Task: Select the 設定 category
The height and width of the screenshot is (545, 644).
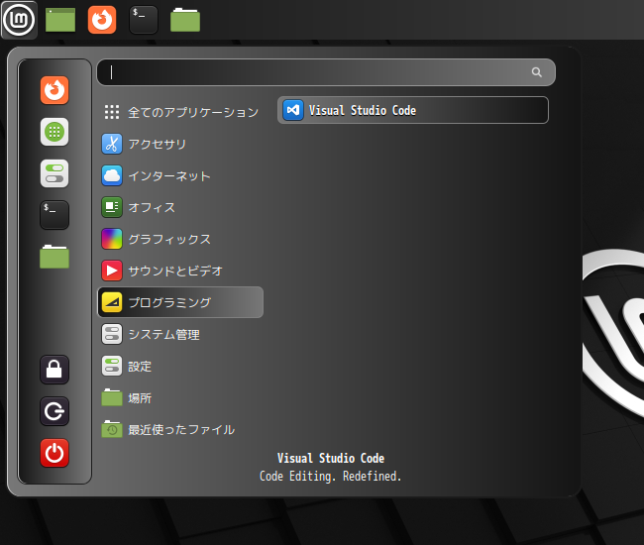Action: pos(180,366)
